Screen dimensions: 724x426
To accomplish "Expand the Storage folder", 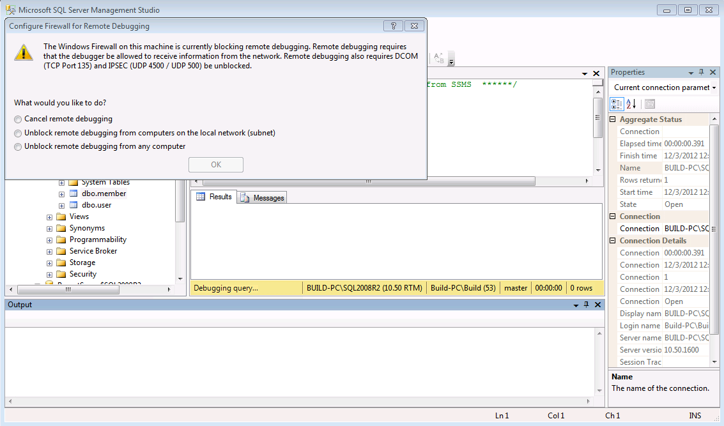I will [49, 264].
